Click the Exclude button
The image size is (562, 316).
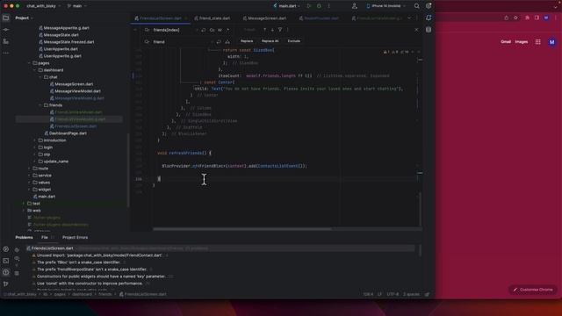[x=294, y=41]
